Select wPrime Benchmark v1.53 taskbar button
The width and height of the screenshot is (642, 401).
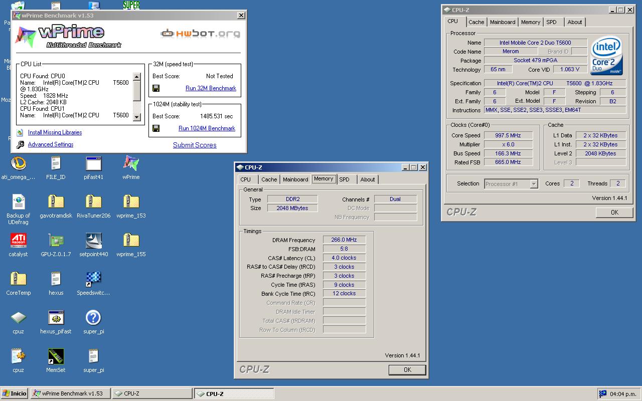[71, 393]
